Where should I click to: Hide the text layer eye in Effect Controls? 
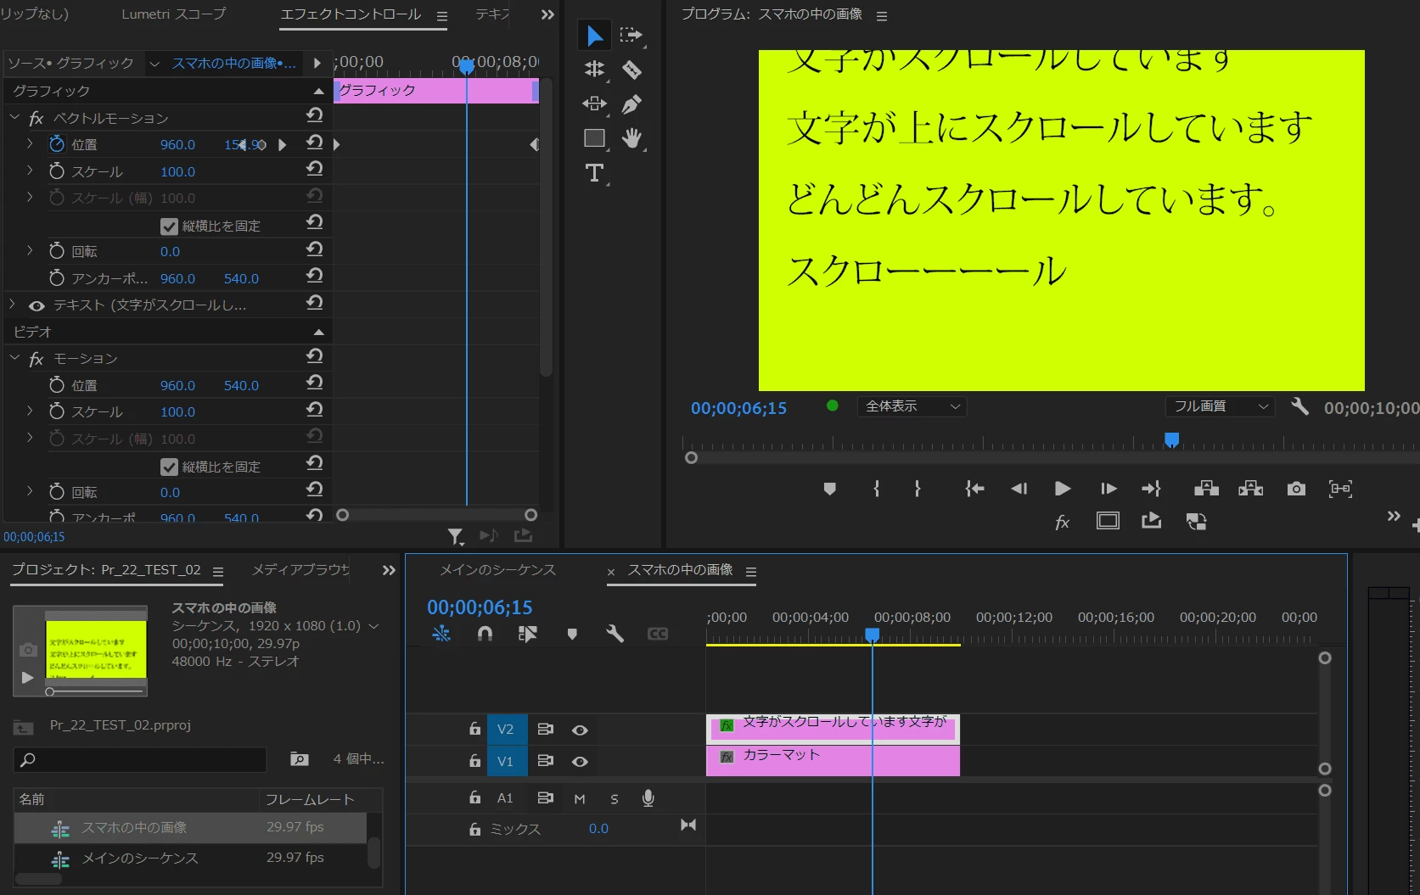(x=36, y=305)
